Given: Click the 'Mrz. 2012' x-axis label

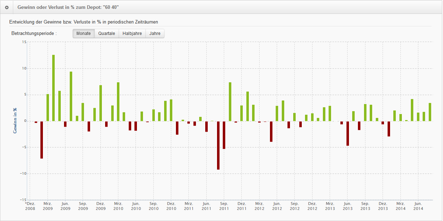Looking at the screenshot, I should tap(259, 206).
